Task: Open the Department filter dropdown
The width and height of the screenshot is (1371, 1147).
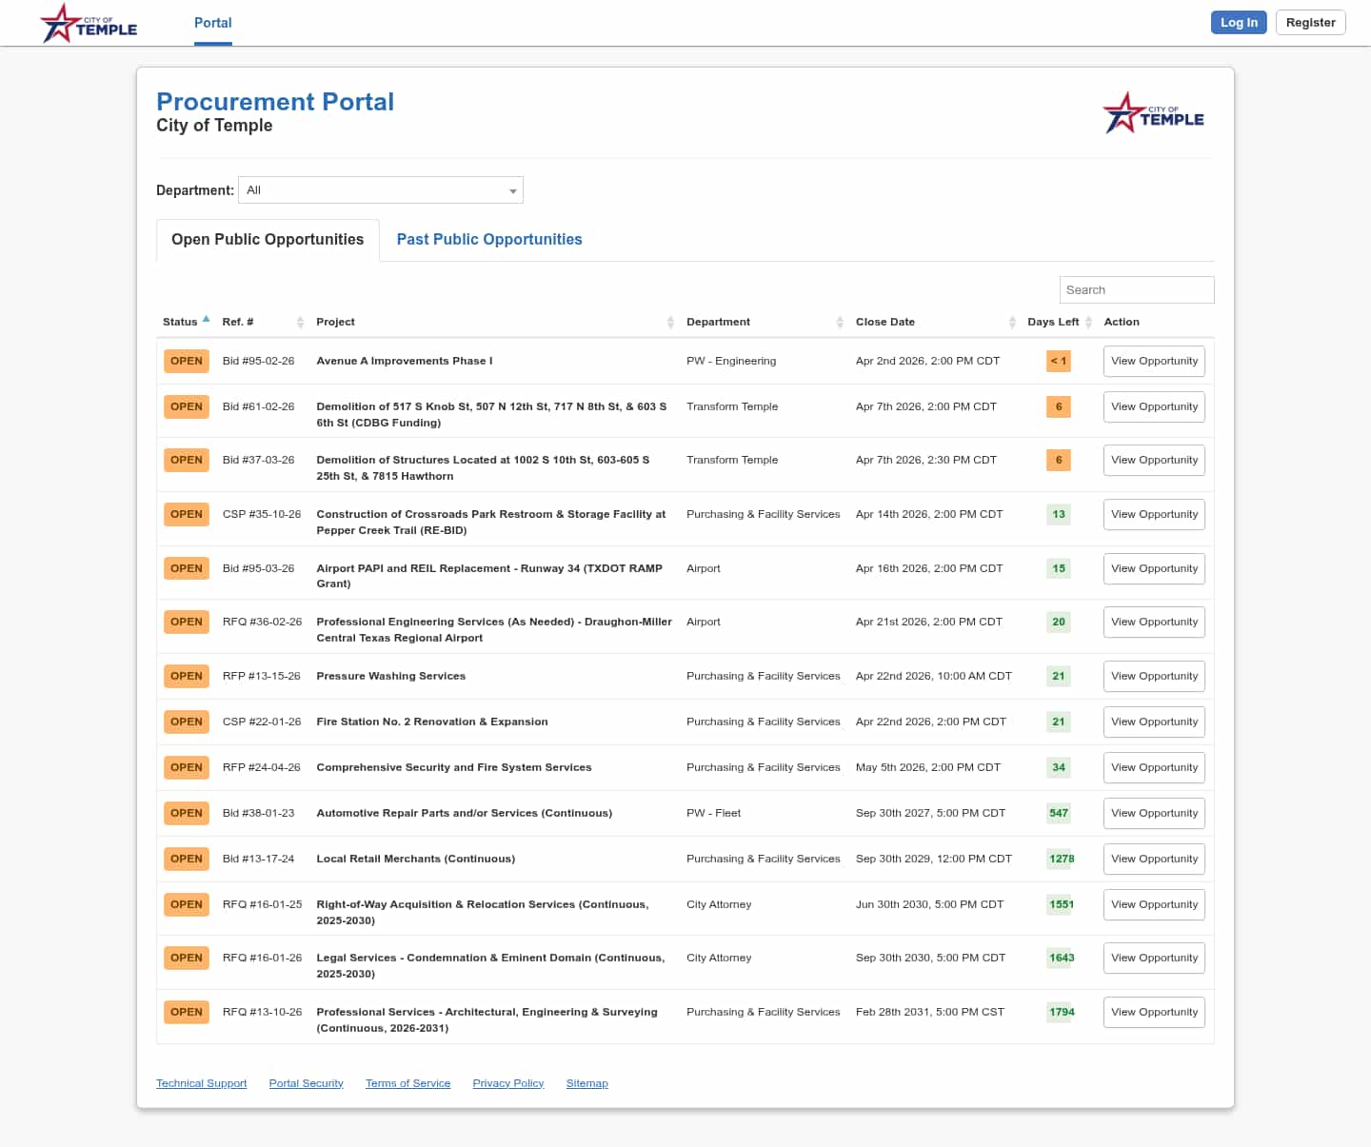Action: (381, 190)
